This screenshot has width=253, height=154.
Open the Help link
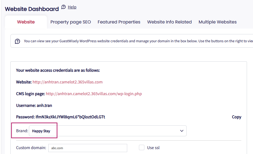point(72,7)
